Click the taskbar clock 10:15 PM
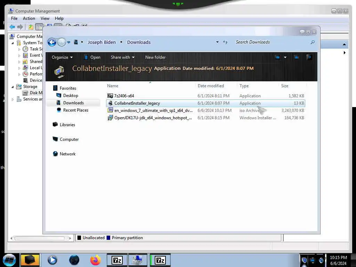 (338, 258)
